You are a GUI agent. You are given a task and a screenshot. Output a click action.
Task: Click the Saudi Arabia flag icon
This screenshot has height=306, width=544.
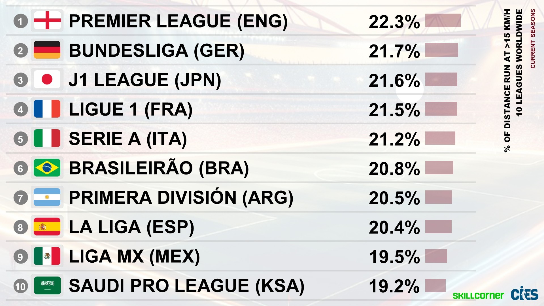point(47,286)
